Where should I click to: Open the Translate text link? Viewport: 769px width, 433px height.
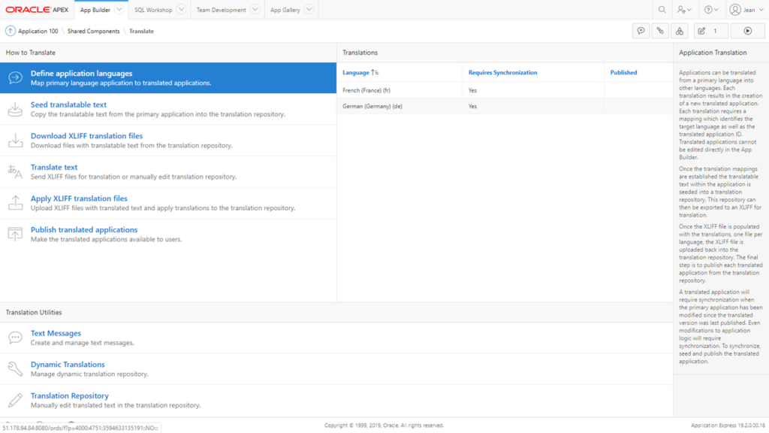[x=54, y=168]
